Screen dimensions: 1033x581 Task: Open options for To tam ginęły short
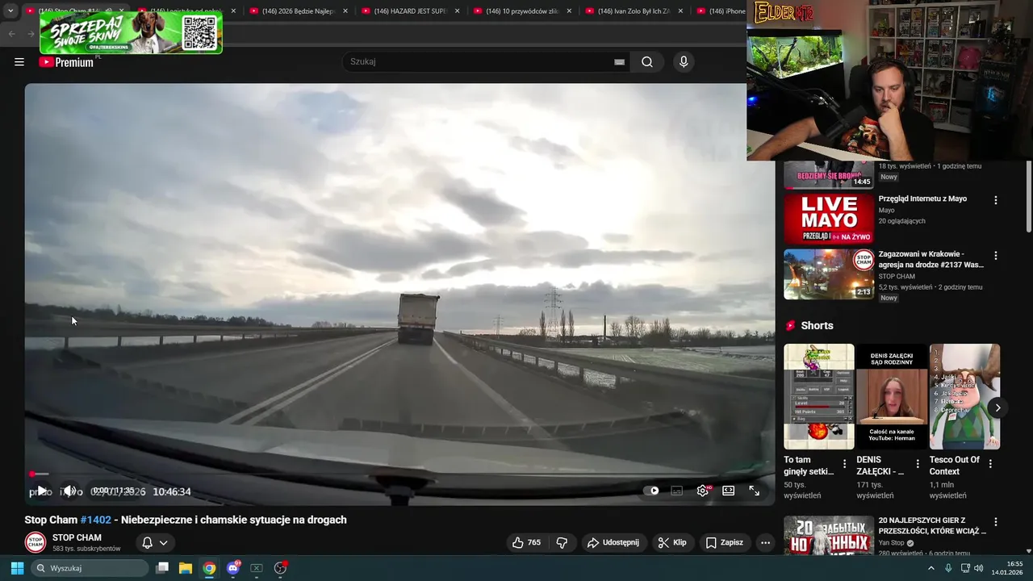tap(845, 464)
